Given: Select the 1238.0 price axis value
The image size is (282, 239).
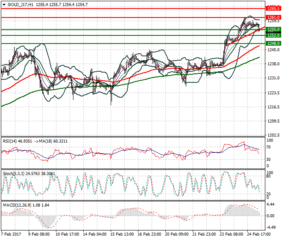Looking at the screenshot, I should pos(273,64).
